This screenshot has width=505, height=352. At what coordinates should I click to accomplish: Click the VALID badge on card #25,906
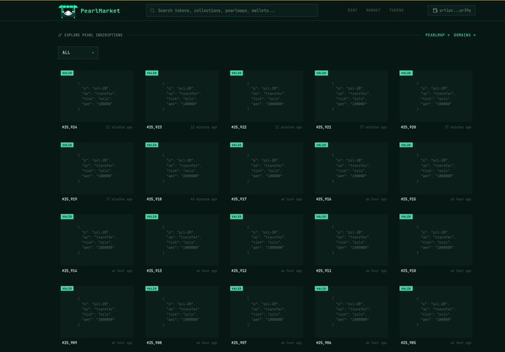321,289
